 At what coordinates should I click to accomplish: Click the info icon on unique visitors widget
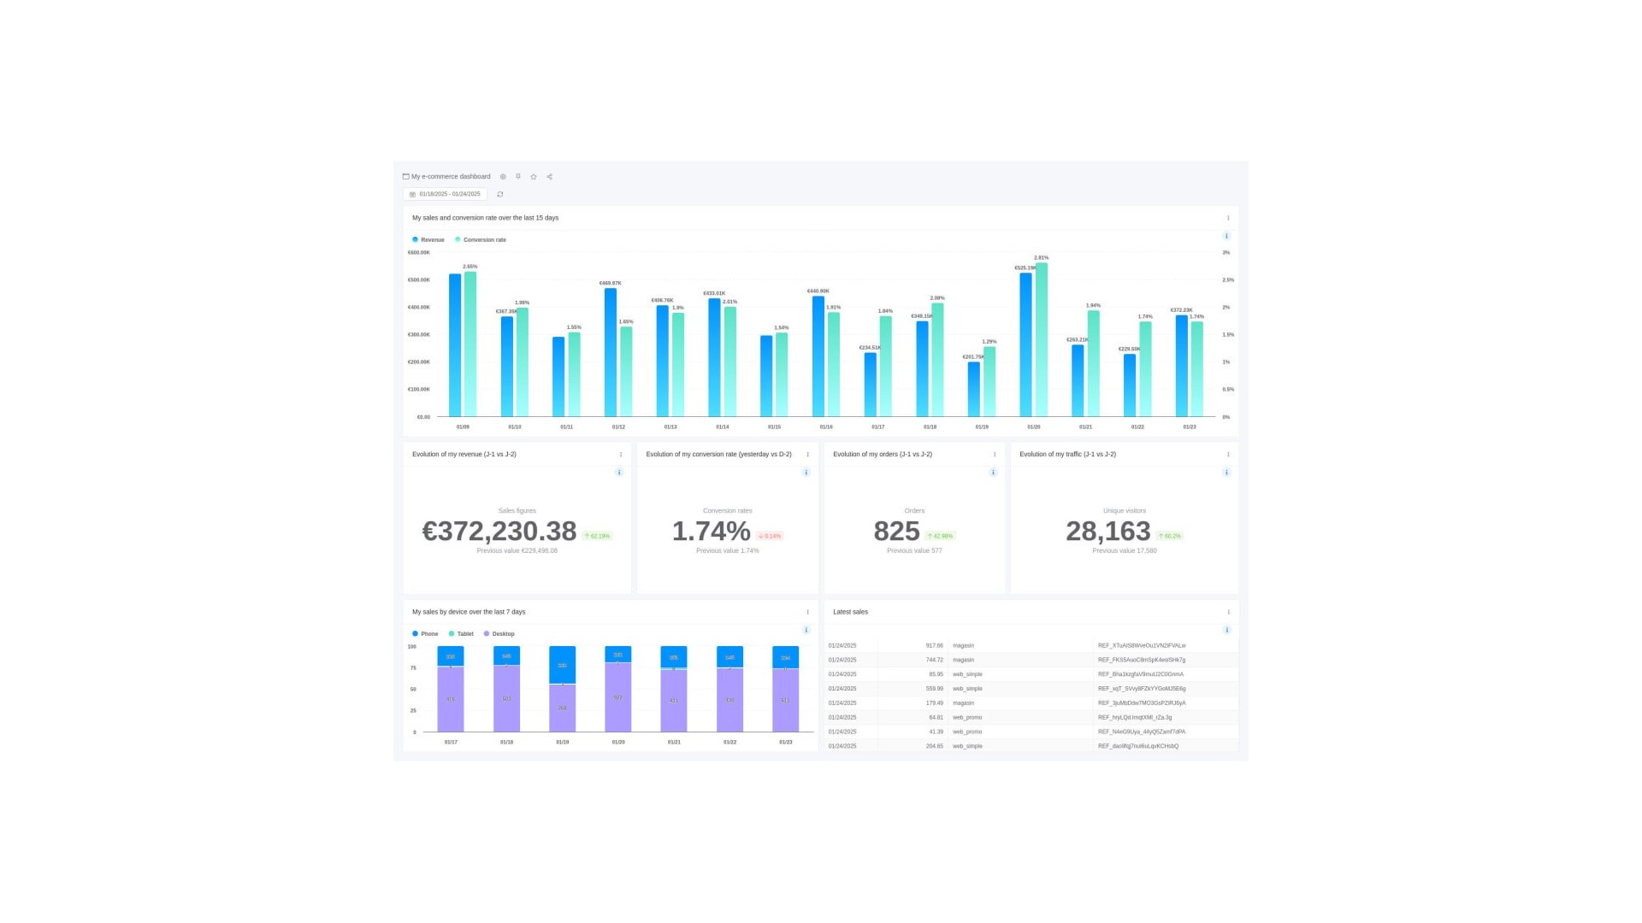[x=1226, y=472]
